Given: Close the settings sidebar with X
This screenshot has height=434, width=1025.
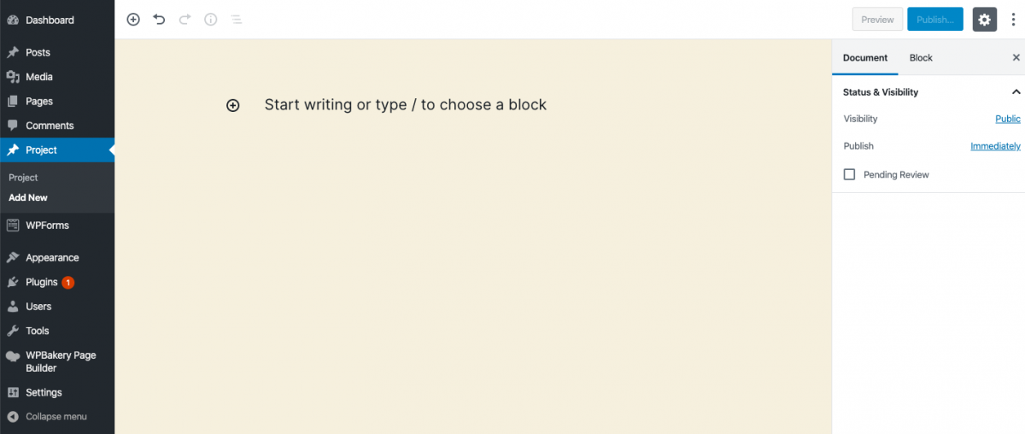Looking at the screenshot, I should (1016, 58).
